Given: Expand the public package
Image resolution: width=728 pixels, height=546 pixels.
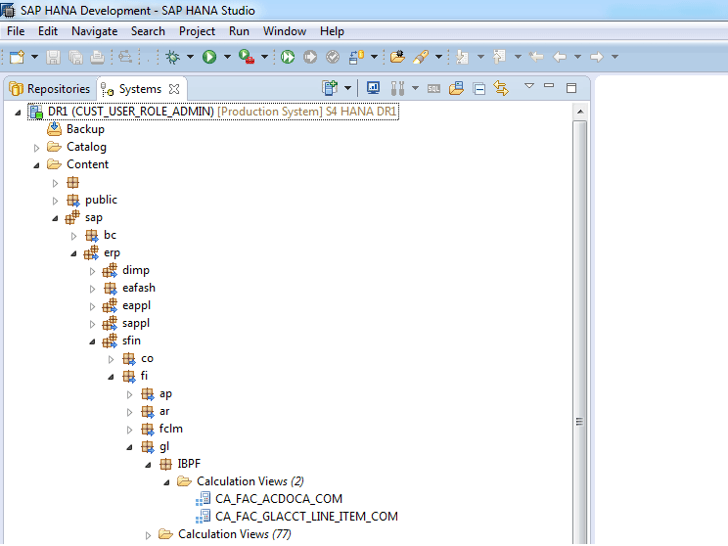Looking at the screenshot, I should pyautogui.click(x=55, y=201).
